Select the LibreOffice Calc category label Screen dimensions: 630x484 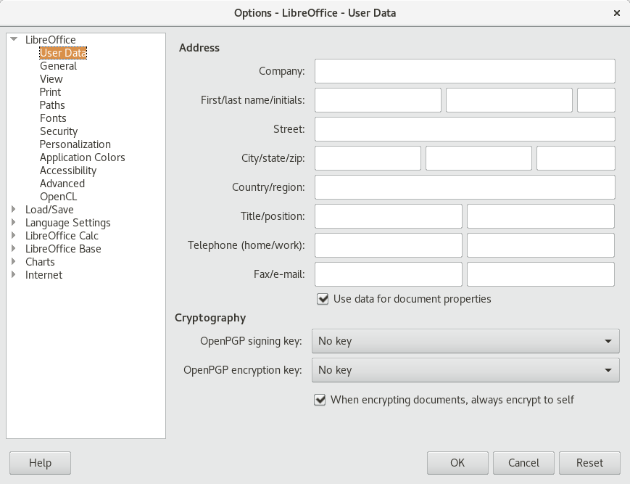(x=62, y=236)
